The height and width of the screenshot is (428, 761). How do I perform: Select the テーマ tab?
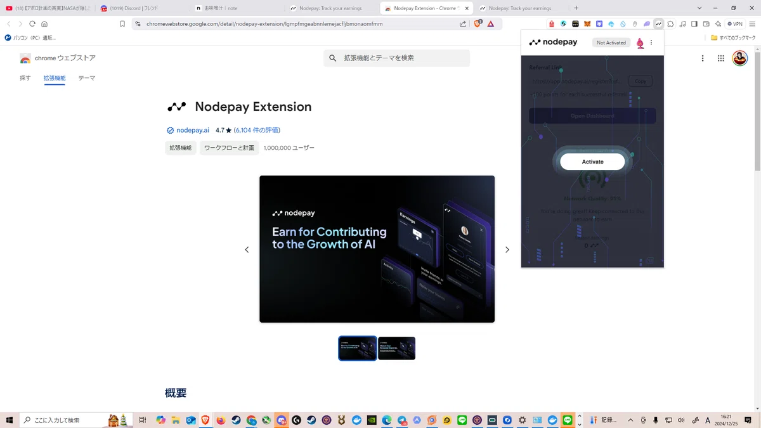tap(87, 78)
